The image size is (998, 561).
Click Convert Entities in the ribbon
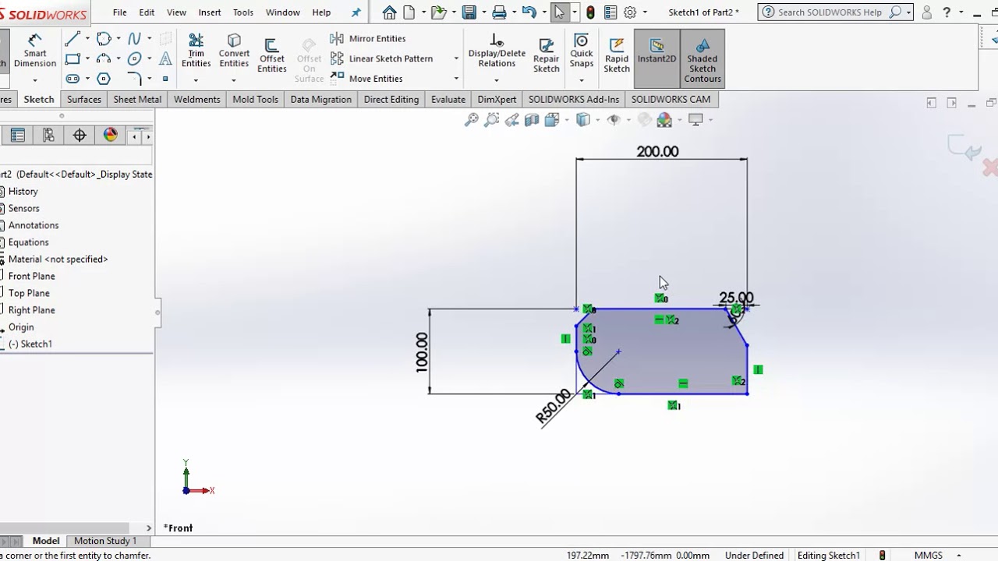(x=234, y=51)
